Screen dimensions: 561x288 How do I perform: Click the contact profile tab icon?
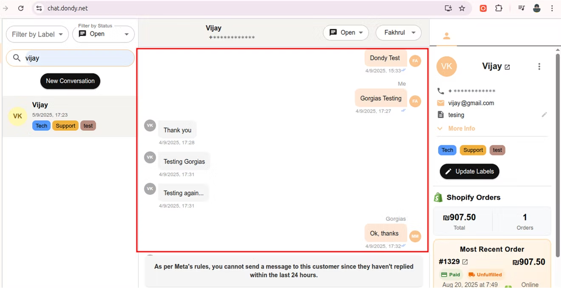click(x=446, y=36)
